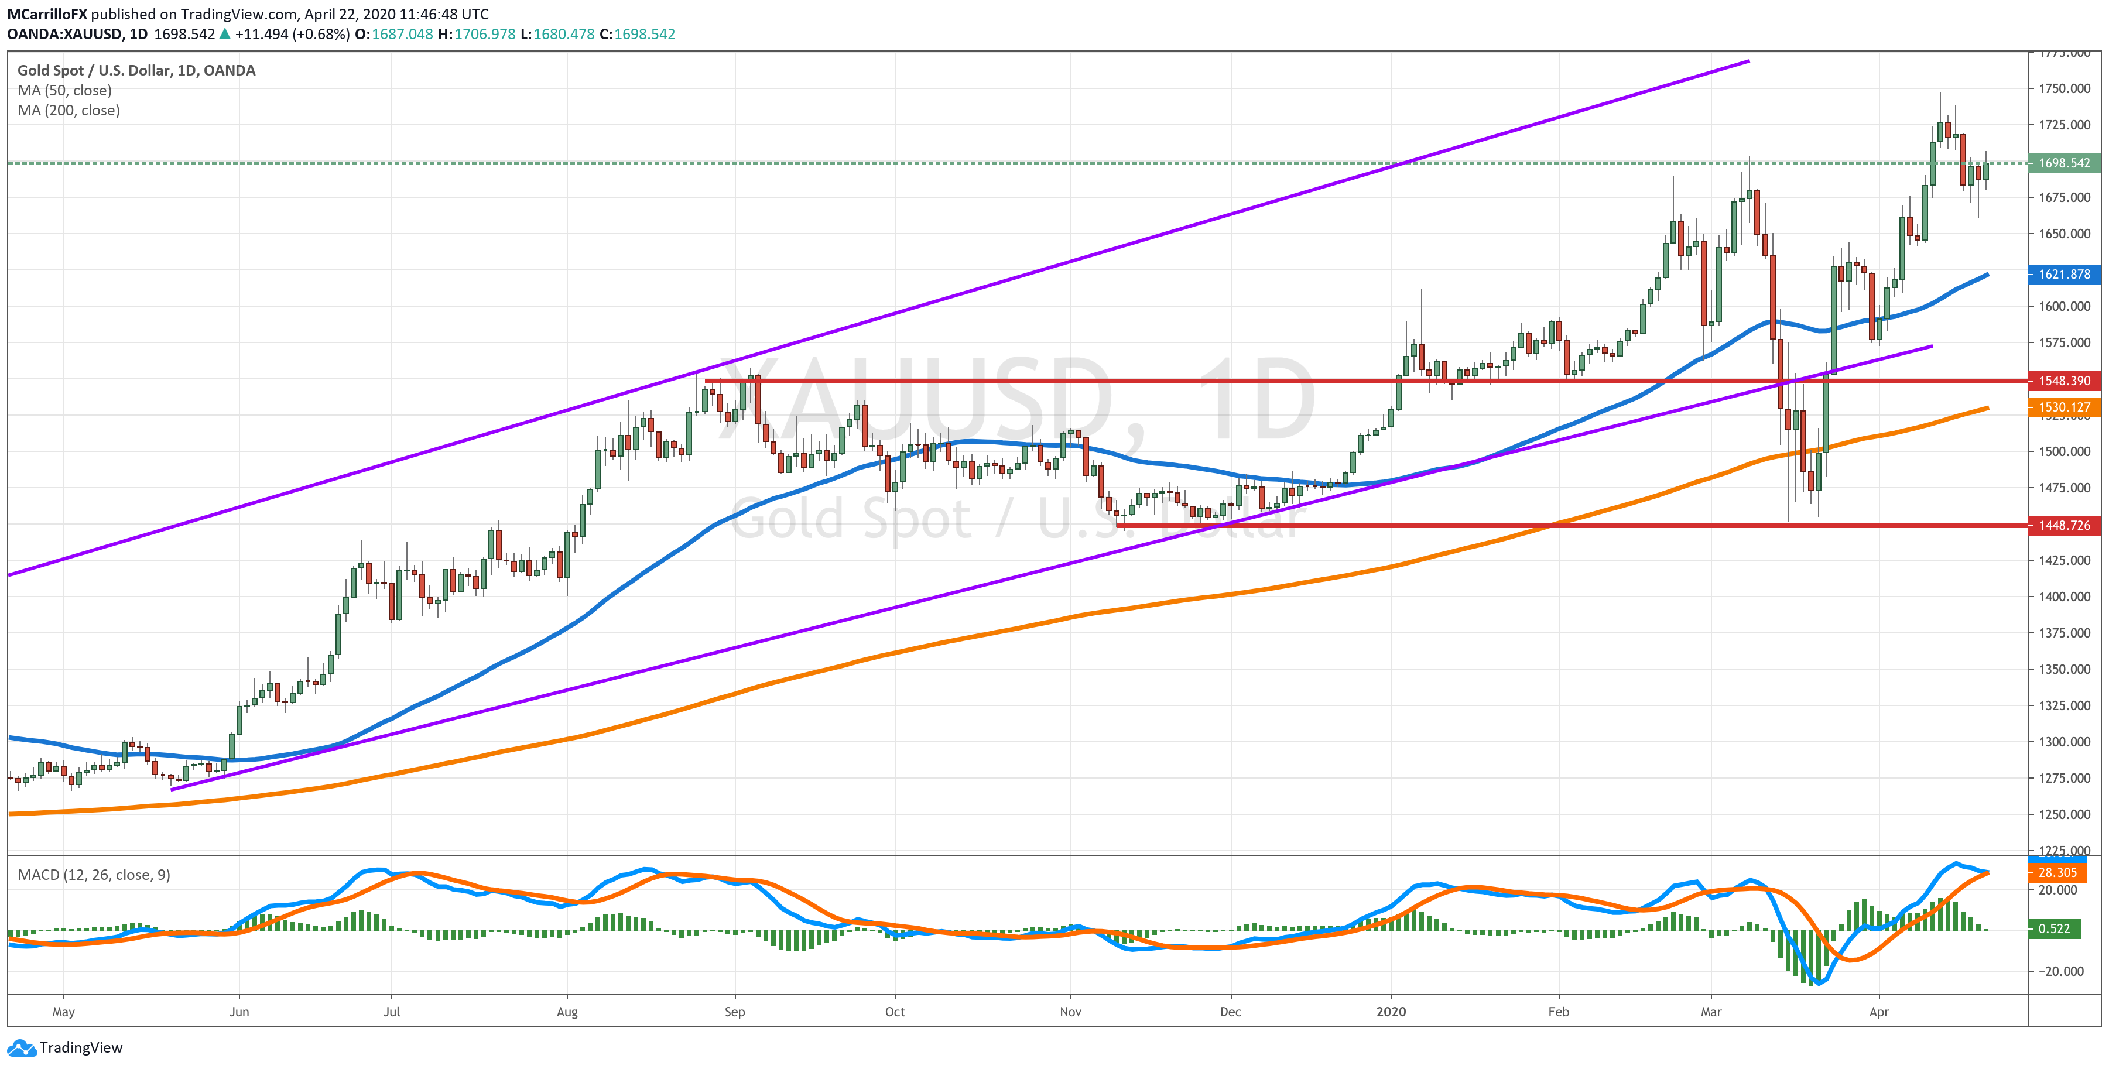
Task: Select the OANDA:XAUUSD, 1D symbol label
Action: tap(77, 35)
